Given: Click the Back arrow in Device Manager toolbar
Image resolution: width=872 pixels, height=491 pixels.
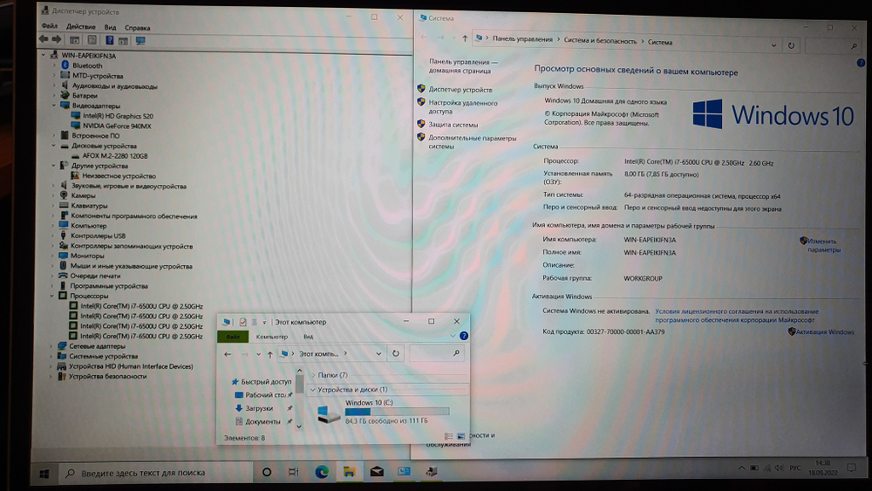Looking at the screenshot, I should (x=44, y=39).
